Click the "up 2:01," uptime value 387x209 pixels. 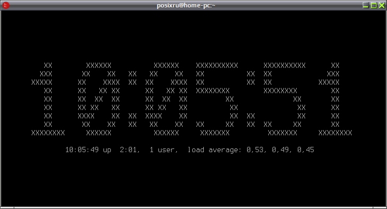pyautogui.click(x=121, y=150)
